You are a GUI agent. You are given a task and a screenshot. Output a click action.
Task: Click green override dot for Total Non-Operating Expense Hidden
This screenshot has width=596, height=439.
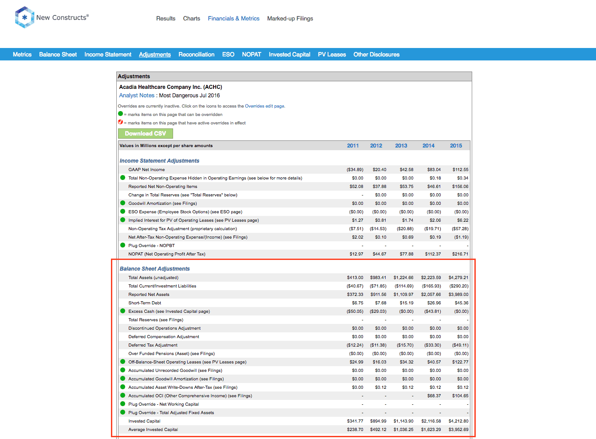pyautogui.click(x=123, y=178)
